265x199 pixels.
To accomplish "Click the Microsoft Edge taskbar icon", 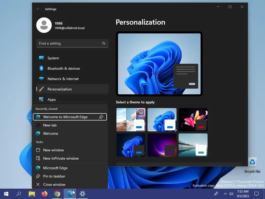I will coord(70,194).
